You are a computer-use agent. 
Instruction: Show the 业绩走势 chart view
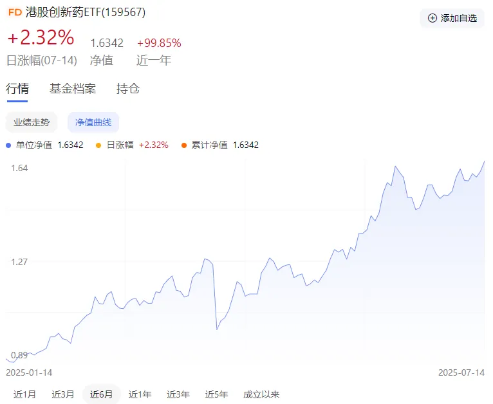(32, 122)
